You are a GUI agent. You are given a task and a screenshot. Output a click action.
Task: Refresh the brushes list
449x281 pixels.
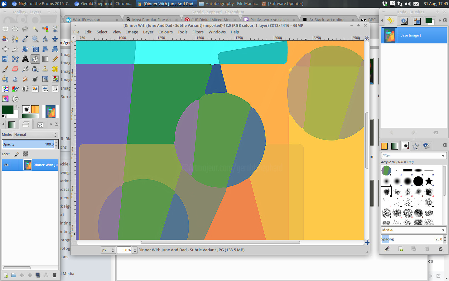(x=440, y=249)
